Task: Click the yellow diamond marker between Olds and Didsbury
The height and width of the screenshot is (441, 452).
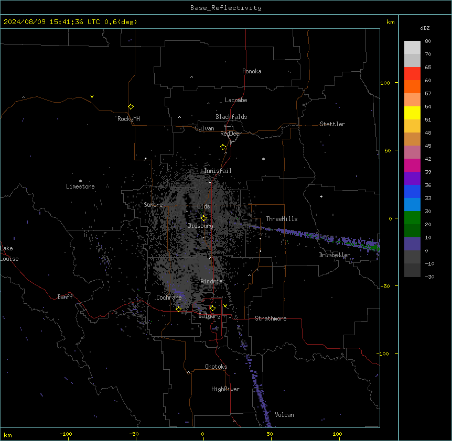Action: click(x=204, y=218)
